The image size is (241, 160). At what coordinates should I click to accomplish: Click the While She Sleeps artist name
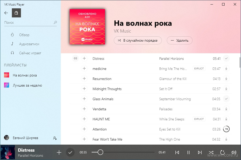pos(172,119)
